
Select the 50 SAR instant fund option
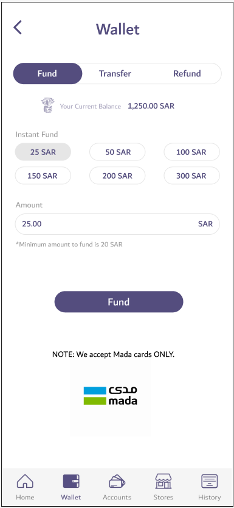pyautogui.click(x=117, y=152)
